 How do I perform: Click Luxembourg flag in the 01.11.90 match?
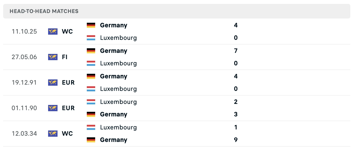[91, 102]
